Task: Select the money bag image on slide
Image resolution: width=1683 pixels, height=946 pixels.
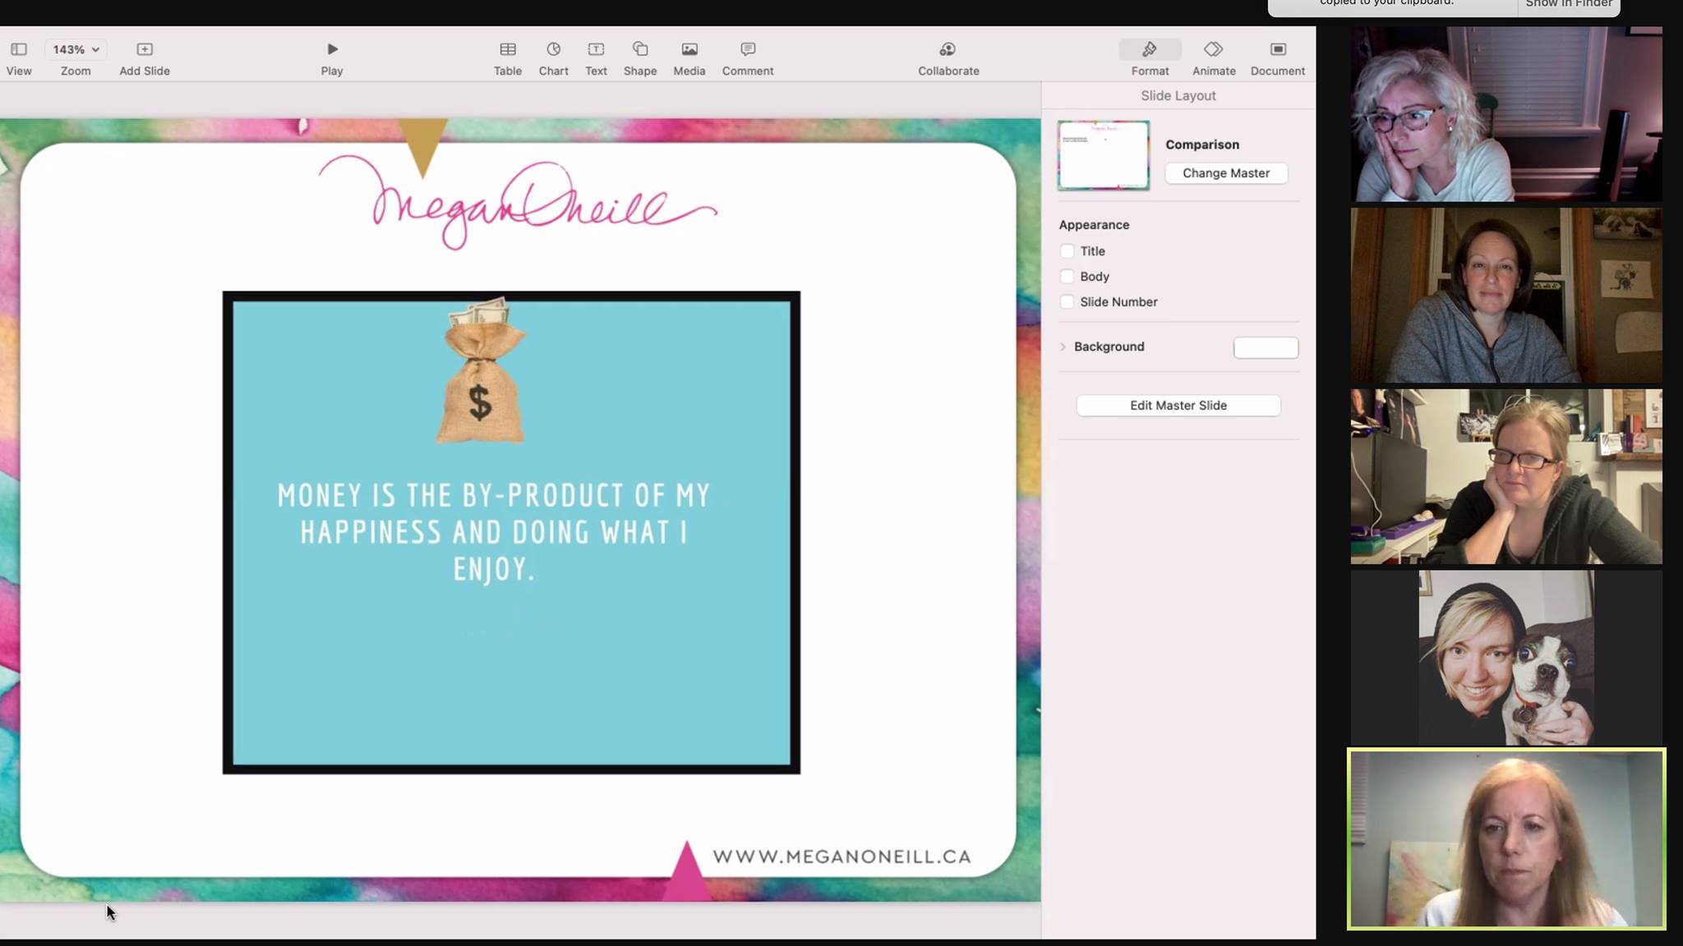Action: [x=481, y=370]
